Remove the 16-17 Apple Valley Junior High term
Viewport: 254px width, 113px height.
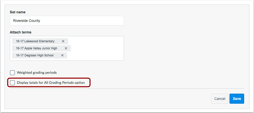click(x=66, y=48)
